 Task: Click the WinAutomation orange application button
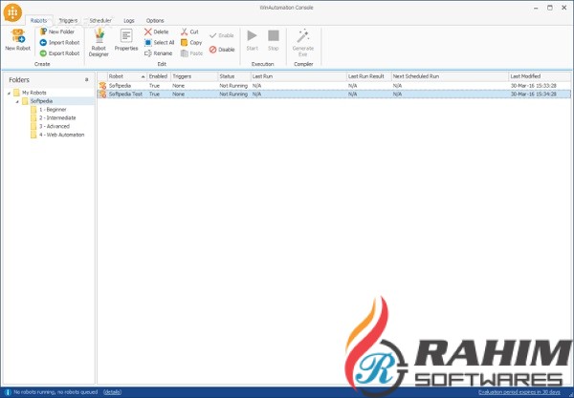12,12
